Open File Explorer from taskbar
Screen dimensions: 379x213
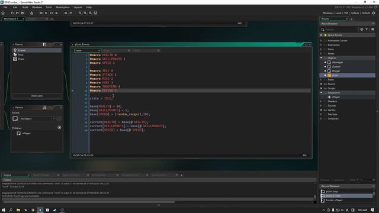18,210
